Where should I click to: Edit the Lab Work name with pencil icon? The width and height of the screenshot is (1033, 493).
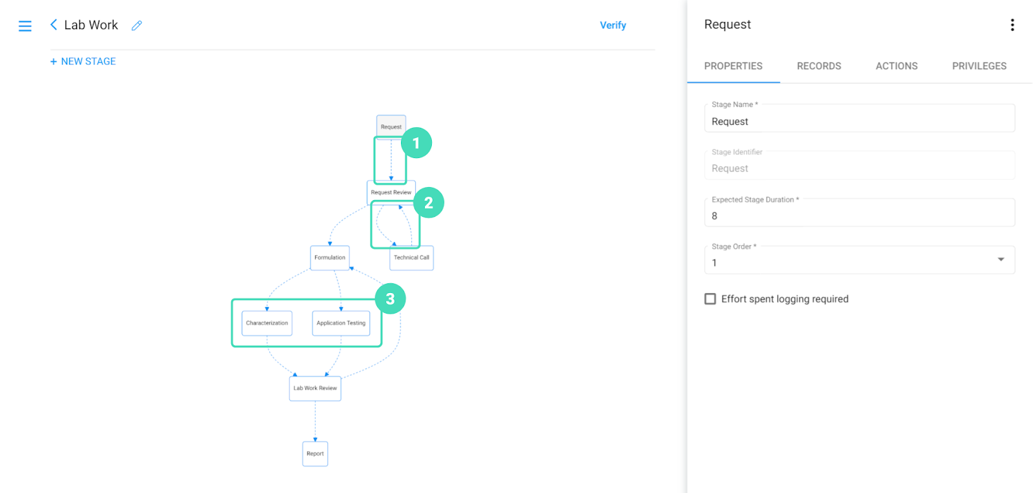point(137,25)
